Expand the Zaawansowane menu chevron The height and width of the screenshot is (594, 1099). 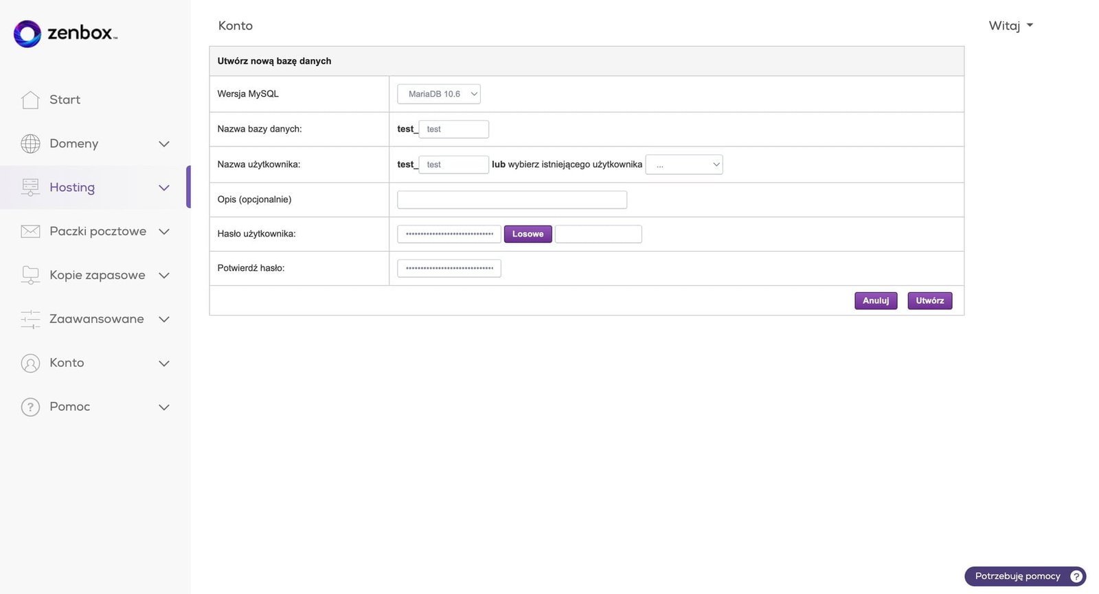tap(164, 319)
